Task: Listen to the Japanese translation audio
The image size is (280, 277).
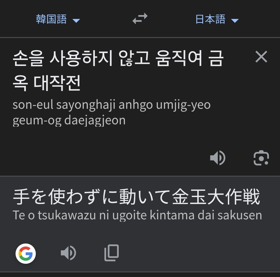Action: [x=68, y=253]
